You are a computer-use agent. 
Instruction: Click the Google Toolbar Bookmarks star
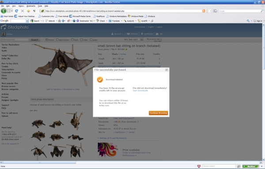pyautogui.click(x=78, y=21)
